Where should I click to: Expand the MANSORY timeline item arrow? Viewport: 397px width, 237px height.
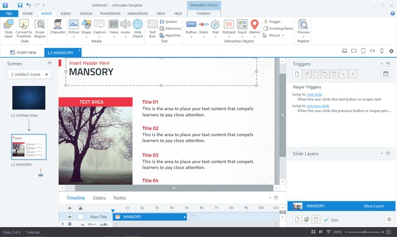[x=185, y=217]
